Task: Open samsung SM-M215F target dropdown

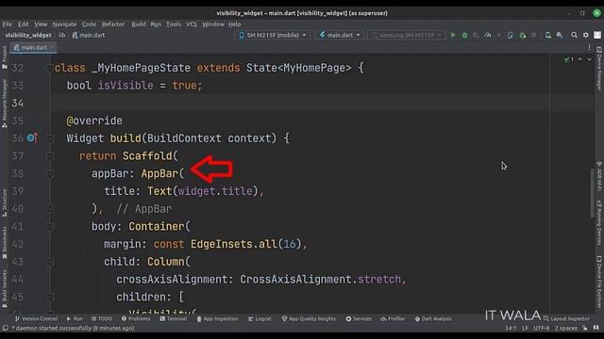Action: click(406, 35)
